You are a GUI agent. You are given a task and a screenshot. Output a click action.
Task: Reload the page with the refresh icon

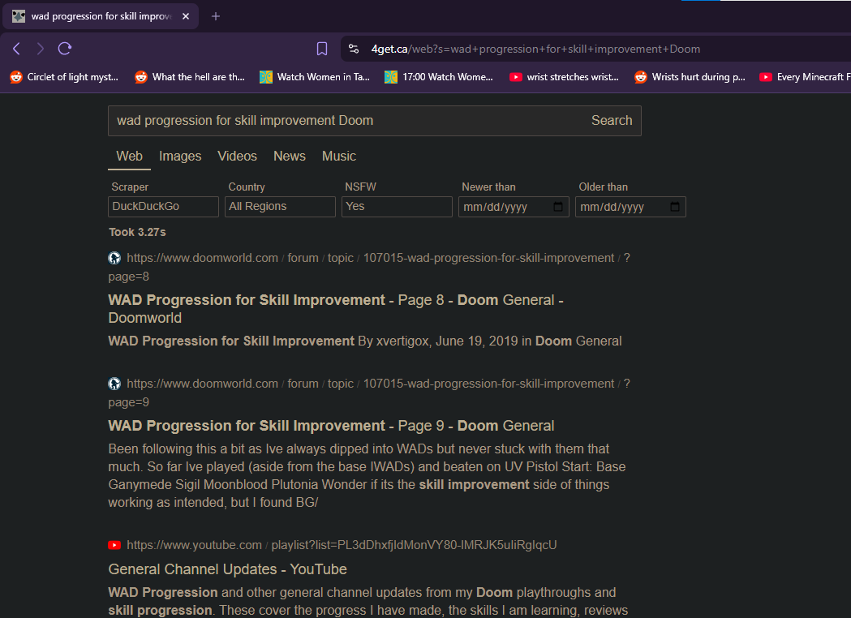65,49
